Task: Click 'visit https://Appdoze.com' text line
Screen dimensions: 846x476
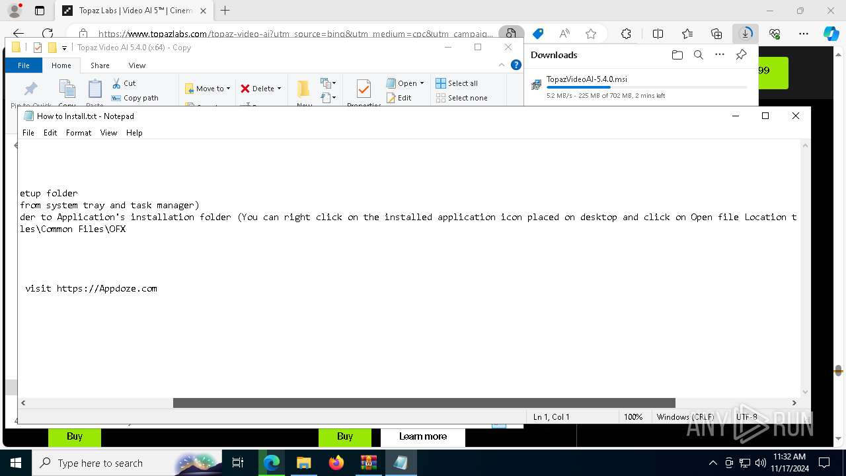Action: pyautogui.click(x=91, y=288)
